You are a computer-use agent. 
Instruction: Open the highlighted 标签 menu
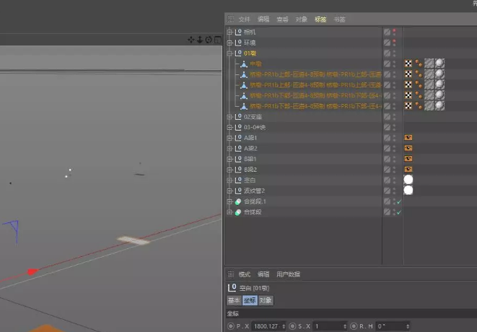pos(320,19)
